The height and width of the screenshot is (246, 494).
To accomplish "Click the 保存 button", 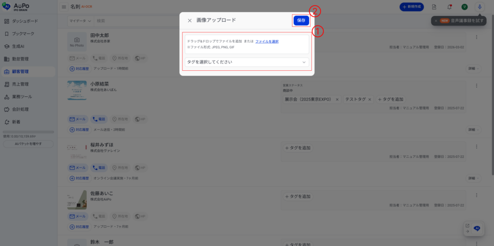I will coord(301,21).
